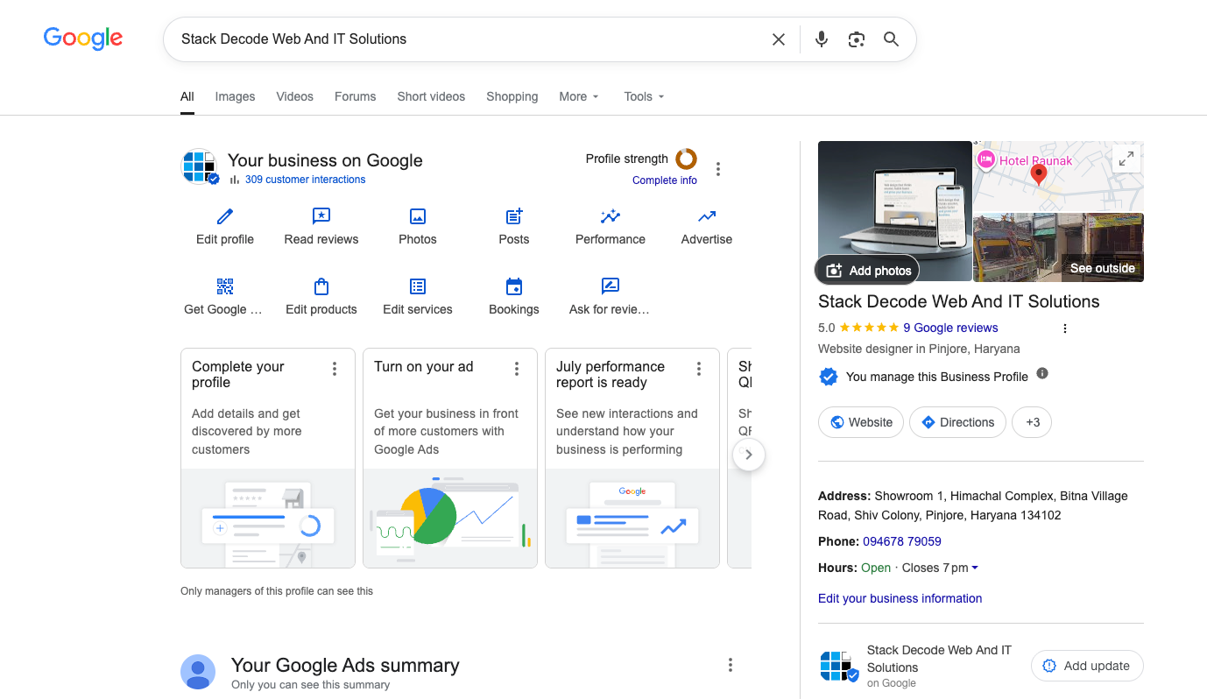Open Edit services list icon
This screenshot has width=1207, height=699.
point(418,286)
